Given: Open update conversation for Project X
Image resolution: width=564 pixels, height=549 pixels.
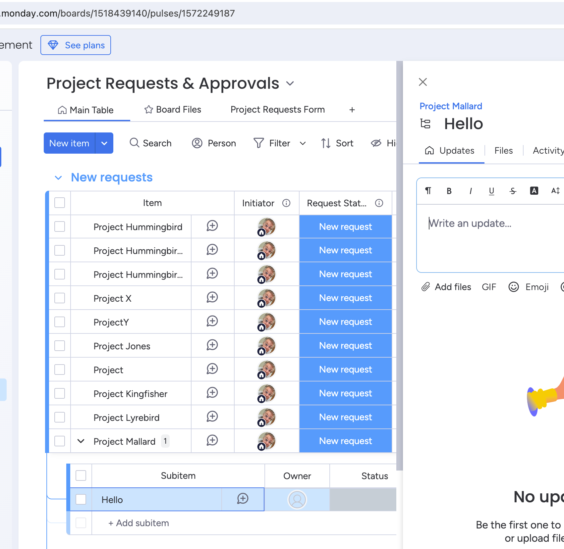Looking at the screenshot, I should coord(212,298).
